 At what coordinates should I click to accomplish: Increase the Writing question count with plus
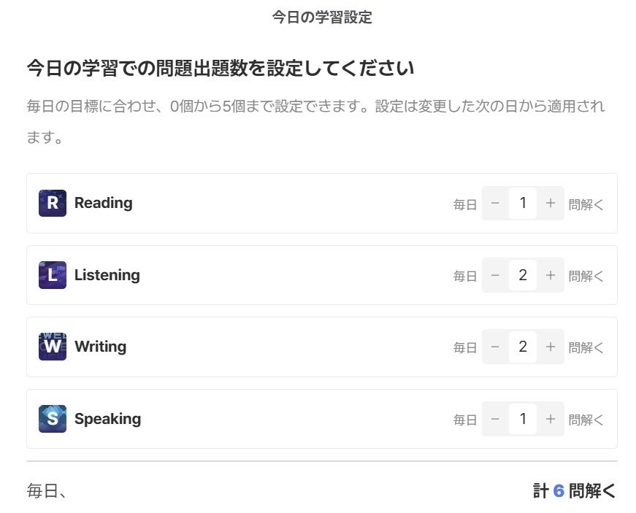[x=551, y=347]
